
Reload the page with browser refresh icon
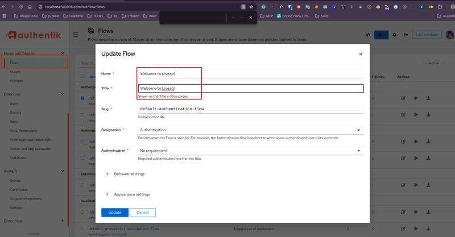pos(21,7)
